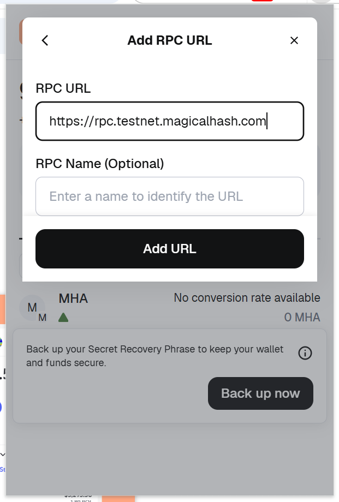Click the RPC URL field label

click(x=63, y=88)
